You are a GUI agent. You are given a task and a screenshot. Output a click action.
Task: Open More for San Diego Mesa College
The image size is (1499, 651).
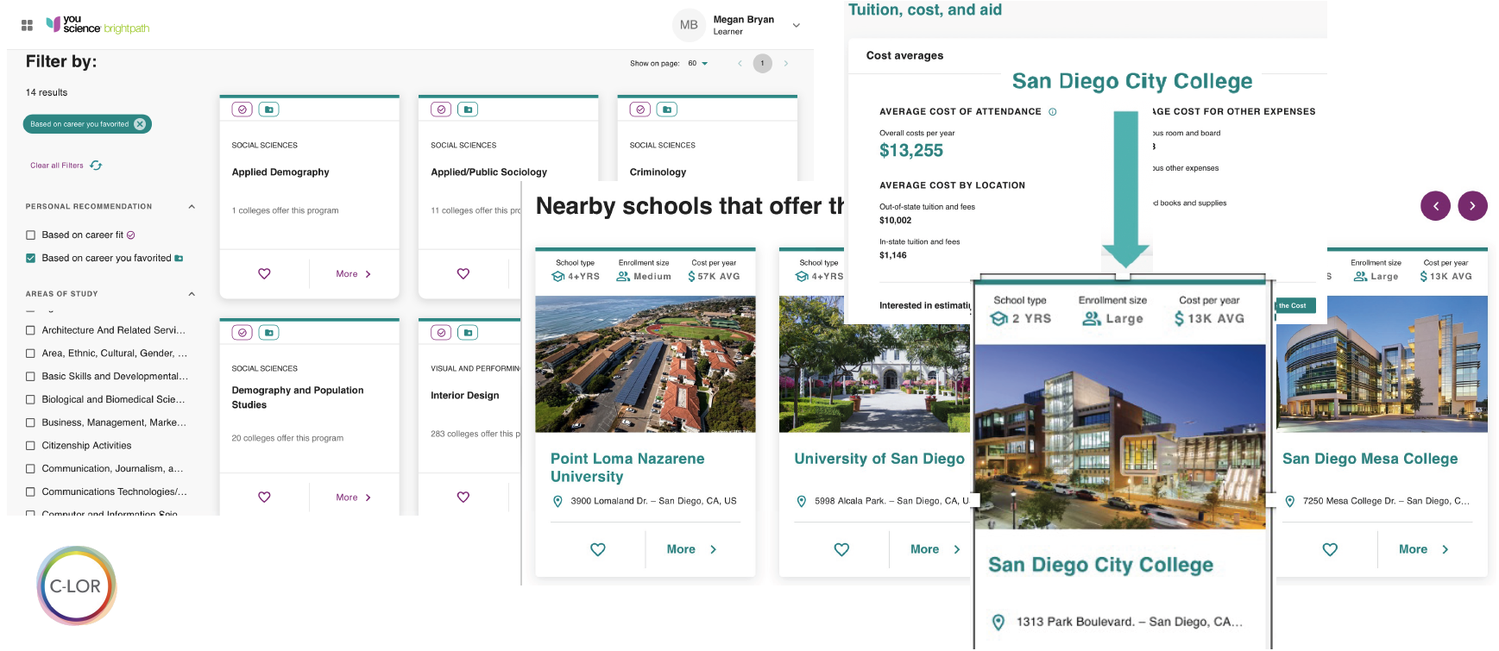coord(1424,549)
